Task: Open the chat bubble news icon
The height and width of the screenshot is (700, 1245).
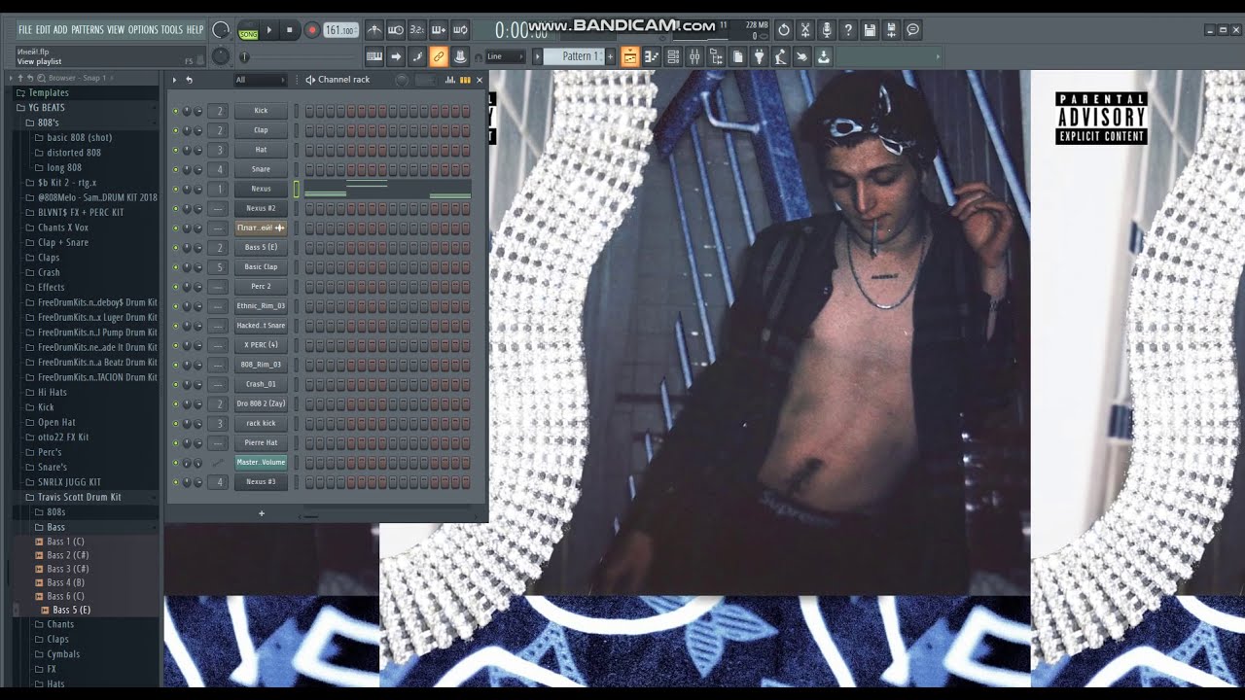Action: click(x=912, y=30)
